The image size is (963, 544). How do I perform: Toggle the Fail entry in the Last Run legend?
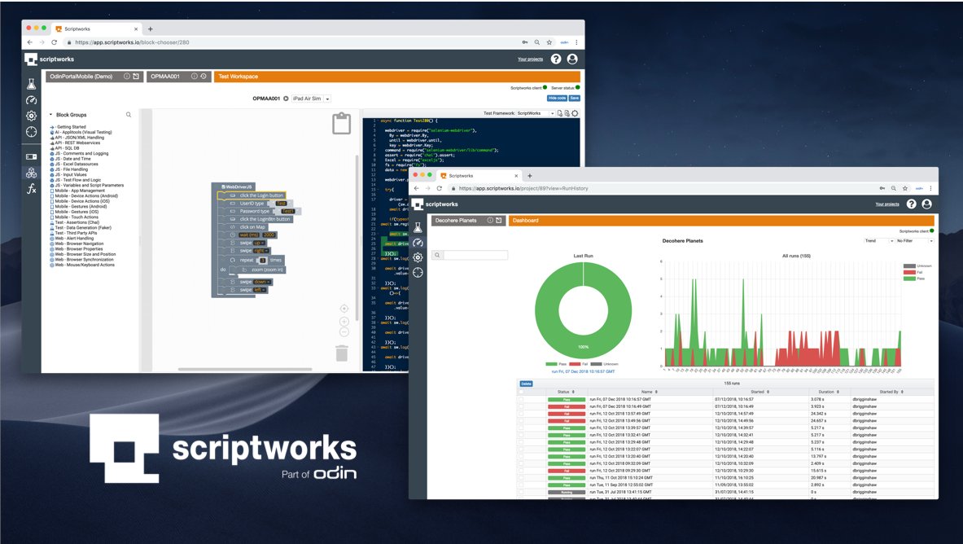[x=579, y=364]
